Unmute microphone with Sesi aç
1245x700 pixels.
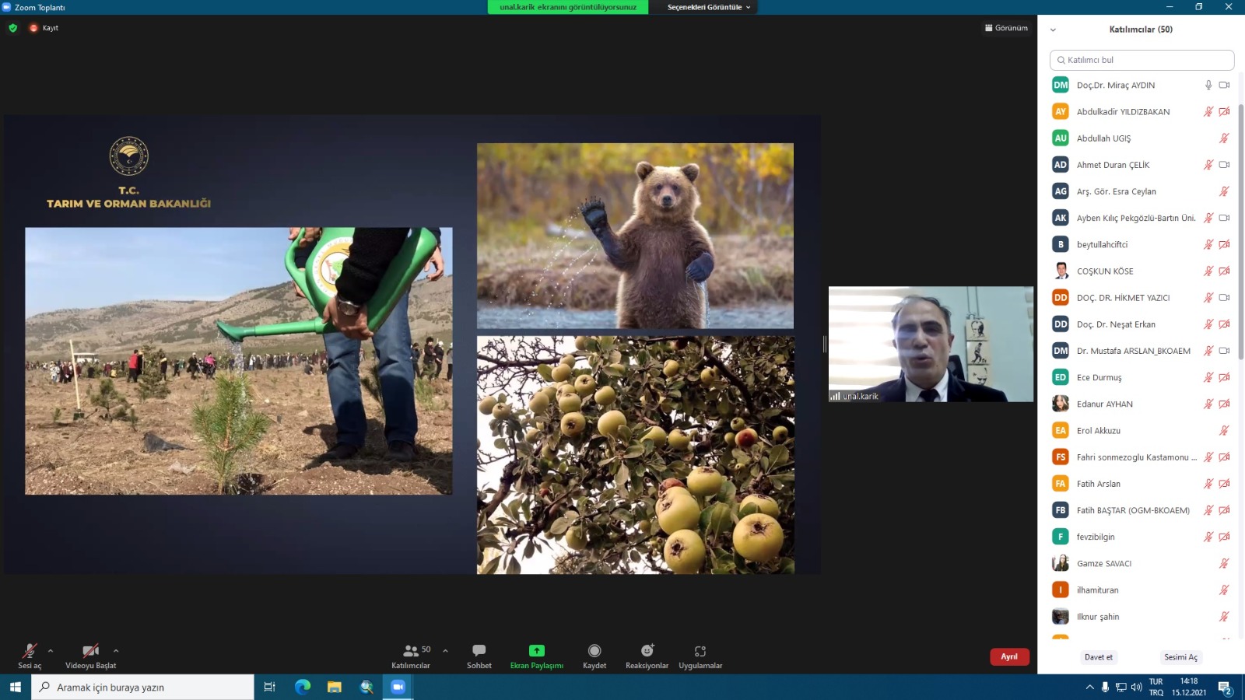coord(30,656)
